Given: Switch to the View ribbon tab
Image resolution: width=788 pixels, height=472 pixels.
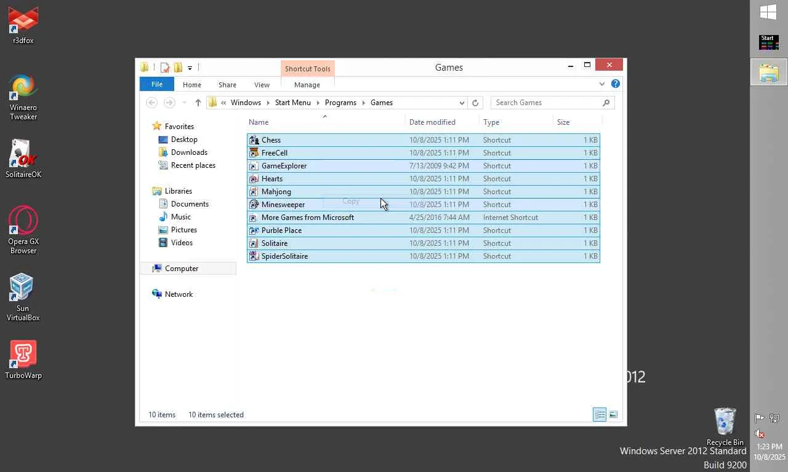Looking at the screenshot, I should [x=262, y=85].
